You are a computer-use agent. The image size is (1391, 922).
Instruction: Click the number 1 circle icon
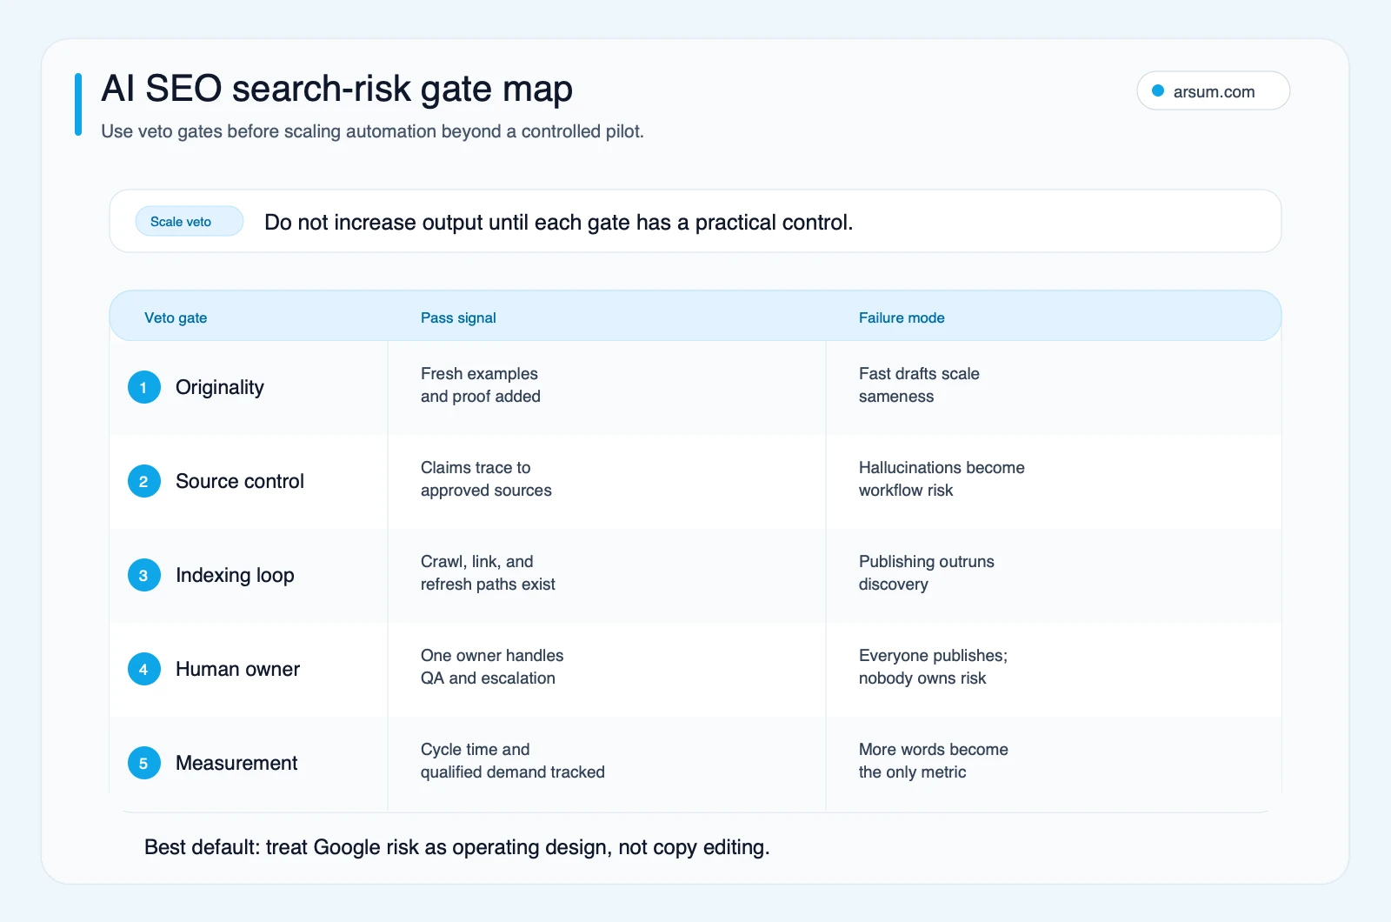coord(144,388)
